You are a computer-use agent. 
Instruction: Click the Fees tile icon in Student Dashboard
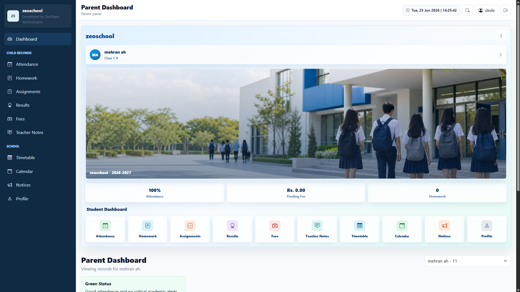[x=275, y=225]
